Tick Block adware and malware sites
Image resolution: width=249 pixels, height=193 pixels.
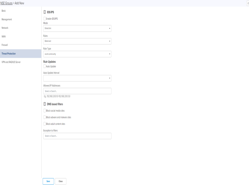(x=44, y=117)
